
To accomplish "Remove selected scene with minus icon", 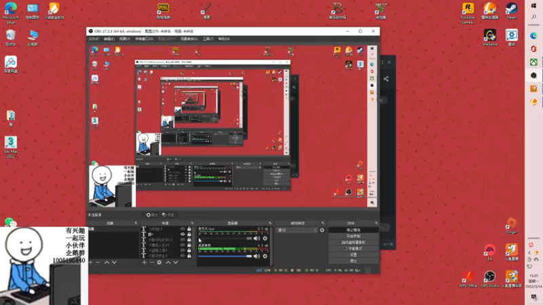I will (98, 262).
